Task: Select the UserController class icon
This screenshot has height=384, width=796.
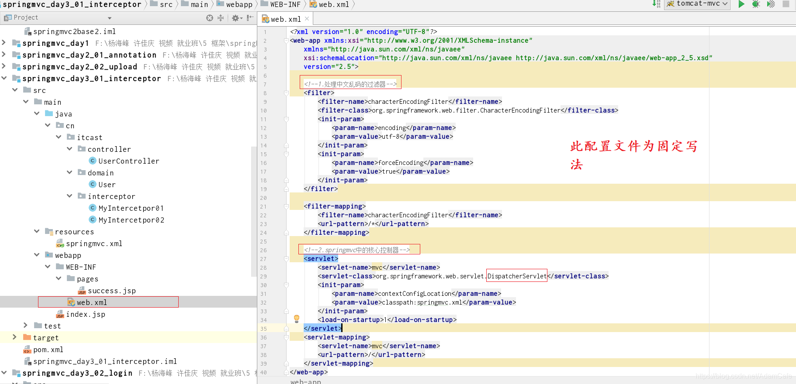Action: (93, 161)
